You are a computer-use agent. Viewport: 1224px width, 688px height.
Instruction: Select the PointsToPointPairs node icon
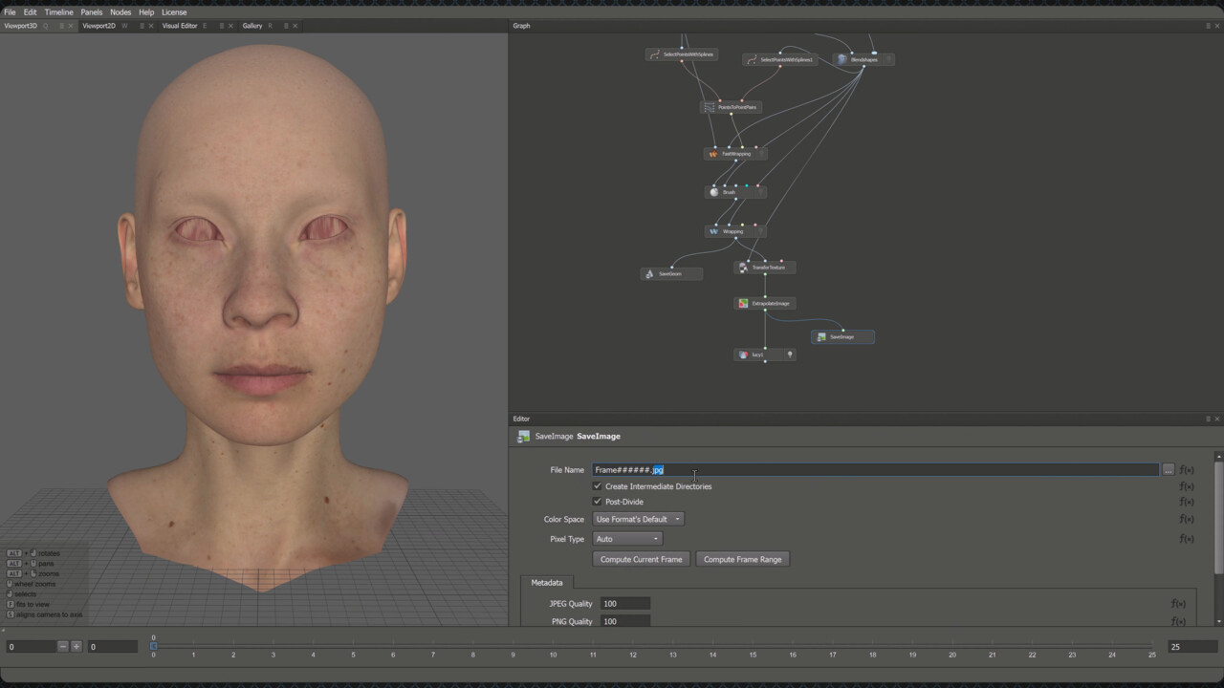pyautogui.click(x=709, y=107)
